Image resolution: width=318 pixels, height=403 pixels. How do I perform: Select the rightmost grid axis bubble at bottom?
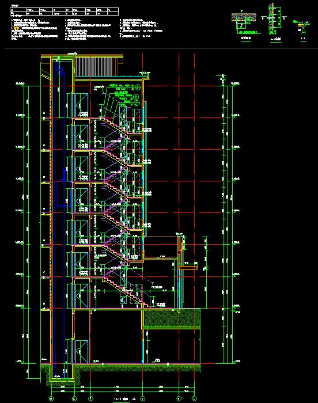pos(194,398)
